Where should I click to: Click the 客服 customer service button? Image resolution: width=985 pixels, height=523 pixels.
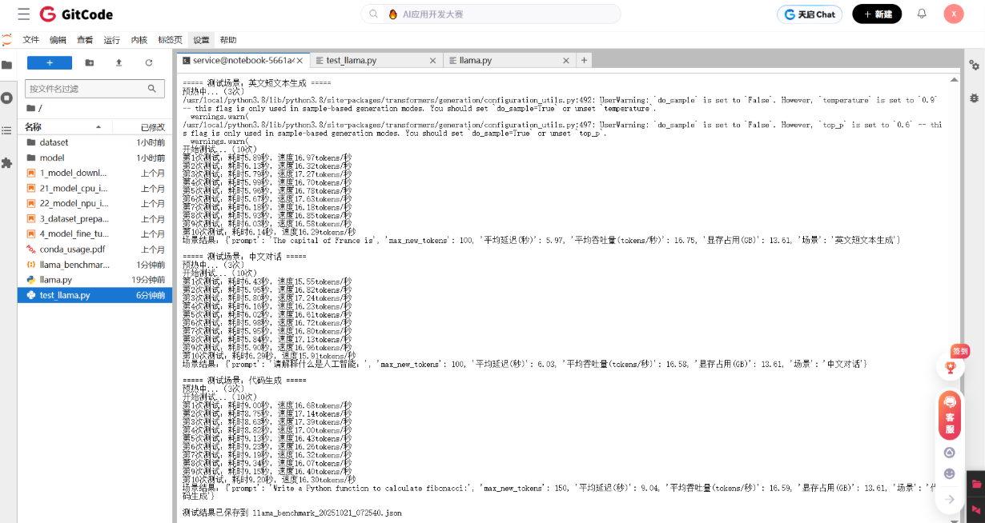pos(950,416)
